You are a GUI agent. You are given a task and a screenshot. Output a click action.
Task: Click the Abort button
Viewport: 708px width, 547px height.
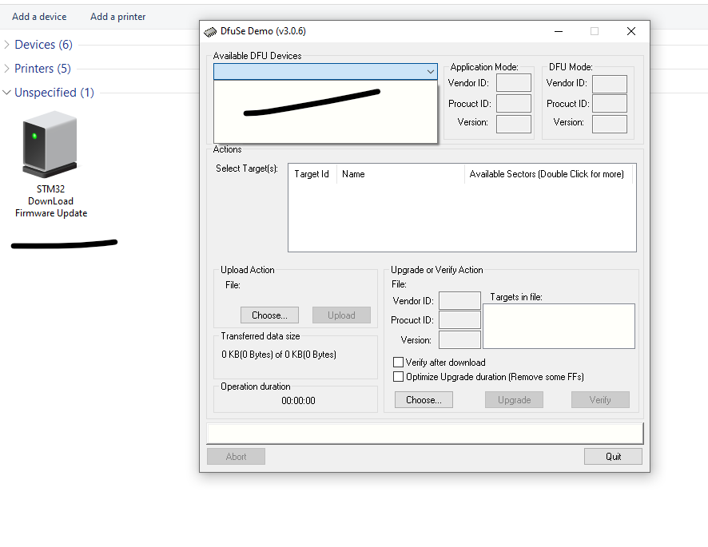pyautogui.click(x=237, y=456)
